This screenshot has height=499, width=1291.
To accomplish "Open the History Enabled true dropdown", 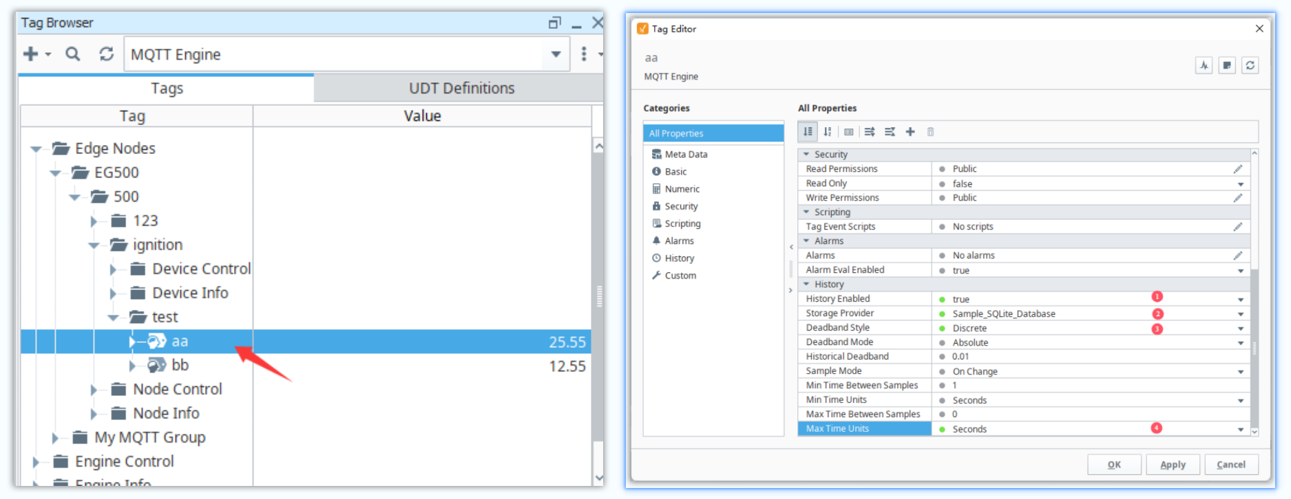I will 1241,300.
